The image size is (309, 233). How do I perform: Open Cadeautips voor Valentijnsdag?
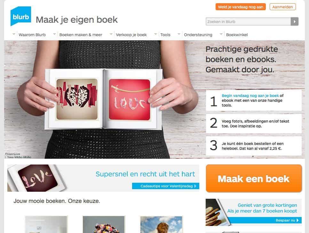point(166,186)
